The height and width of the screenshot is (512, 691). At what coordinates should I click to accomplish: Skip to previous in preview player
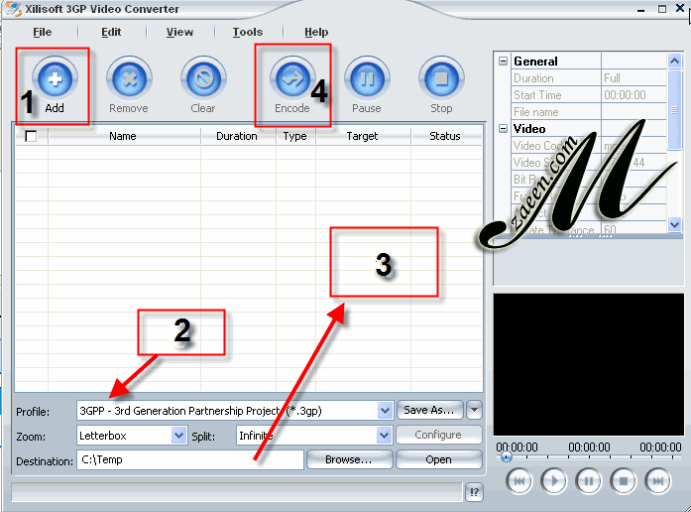click(519, 480)
